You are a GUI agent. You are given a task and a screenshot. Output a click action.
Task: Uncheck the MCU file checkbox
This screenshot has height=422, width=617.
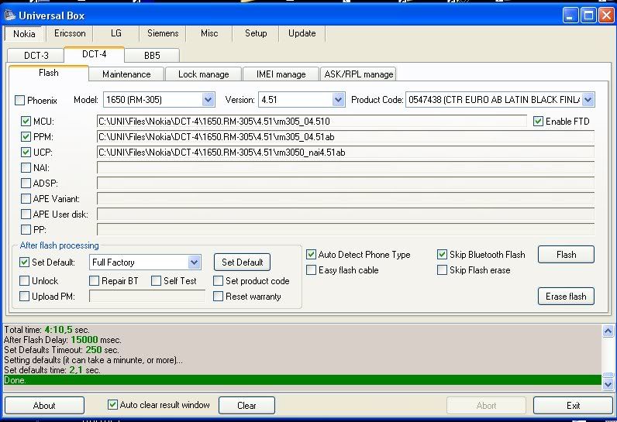[26, 121]
